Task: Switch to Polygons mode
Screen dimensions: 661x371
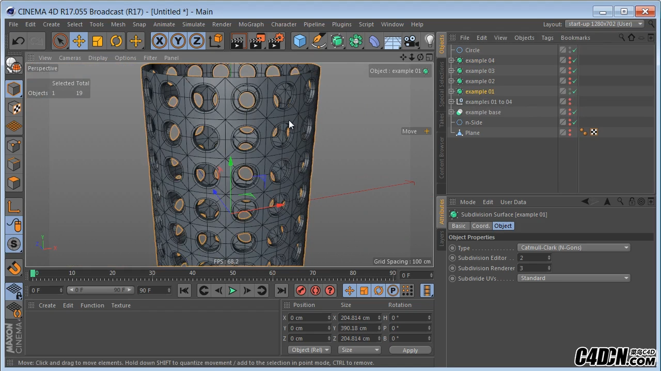Action: pos(14,183)
